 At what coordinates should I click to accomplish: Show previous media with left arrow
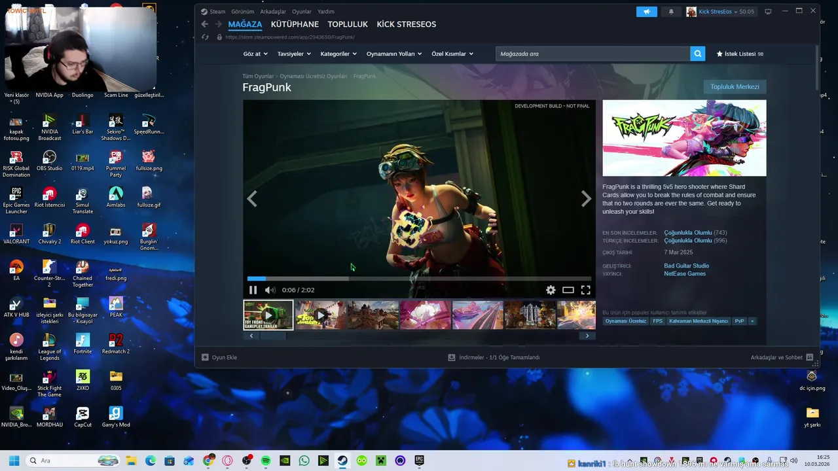252,200
